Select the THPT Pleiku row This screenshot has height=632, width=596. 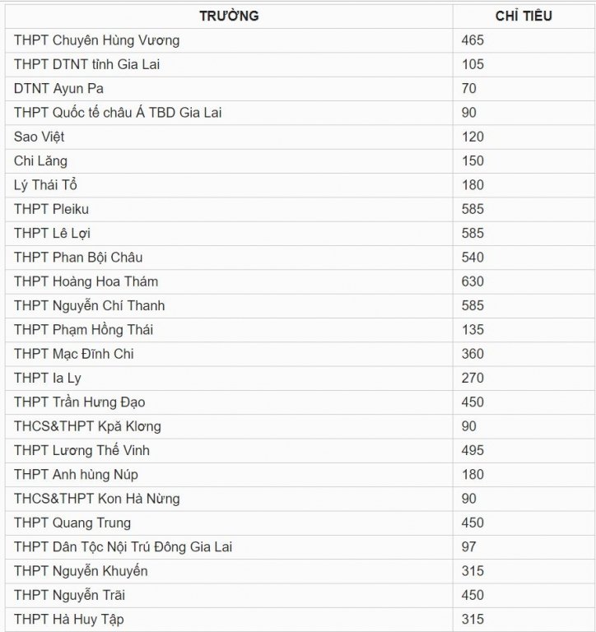pyautogui.click(x=298, y=209)
